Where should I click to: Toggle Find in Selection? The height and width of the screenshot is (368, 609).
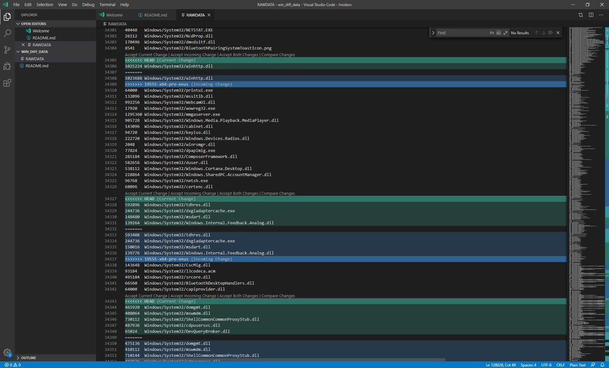[551, 32]
